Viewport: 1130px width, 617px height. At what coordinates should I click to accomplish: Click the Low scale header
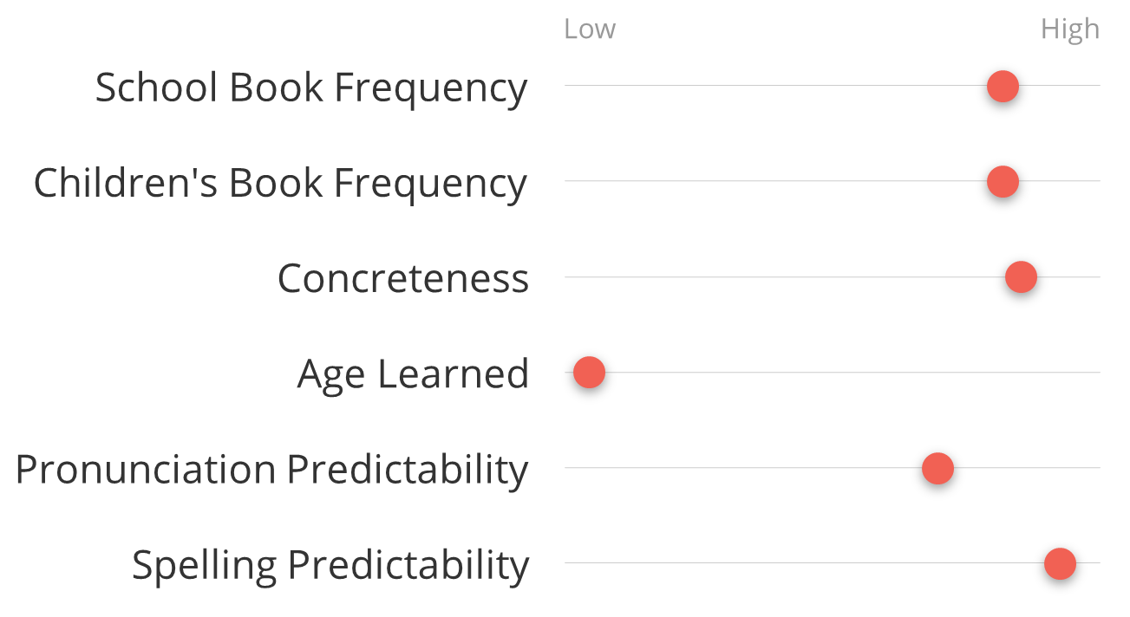(590, 29)
